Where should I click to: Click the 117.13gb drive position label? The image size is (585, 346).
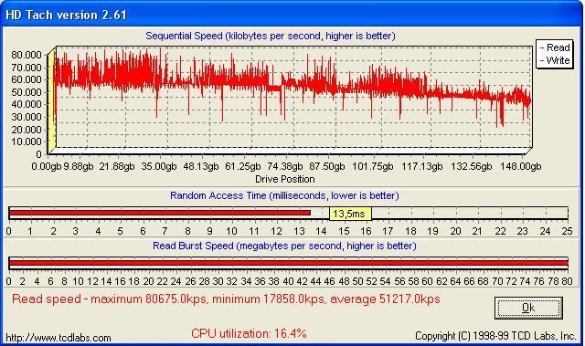click(x=422, y=166)
